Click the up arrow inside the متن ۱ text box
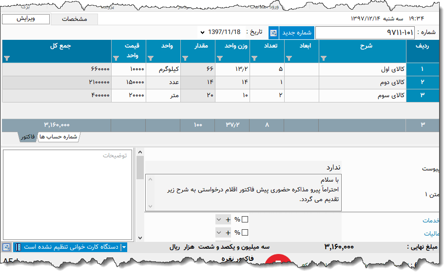This screenshot has width=444, height=272. tap(151, 179)
